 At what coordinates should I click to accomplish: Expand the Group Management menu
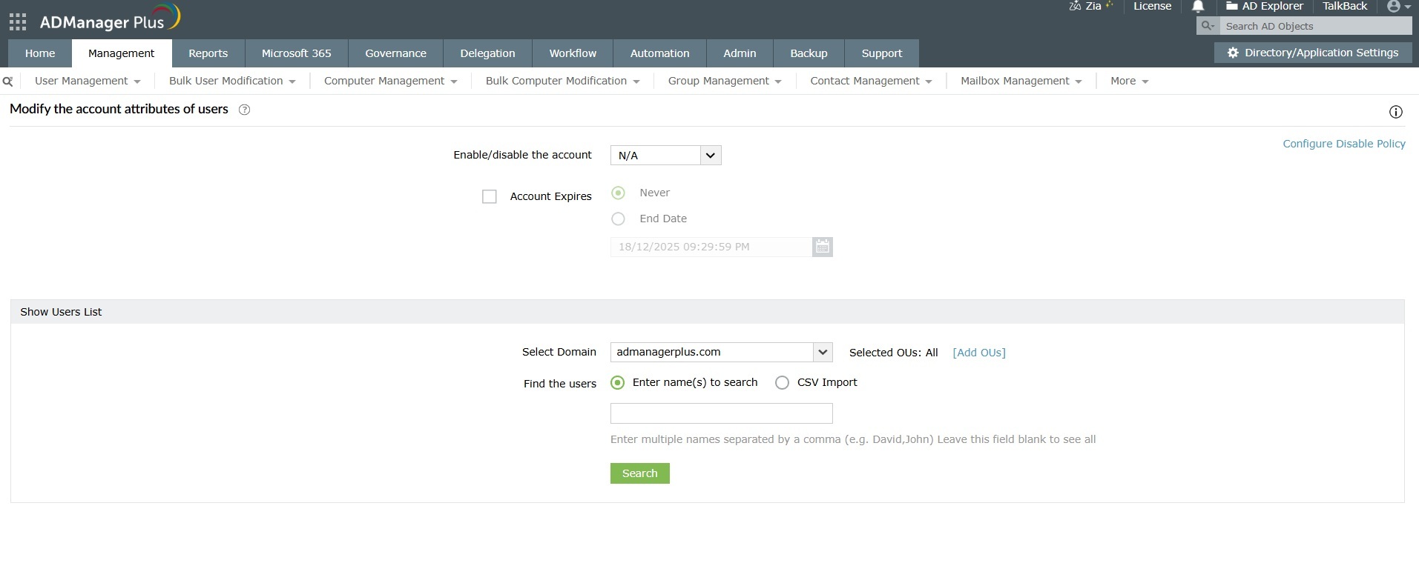(x=725, y=81)
